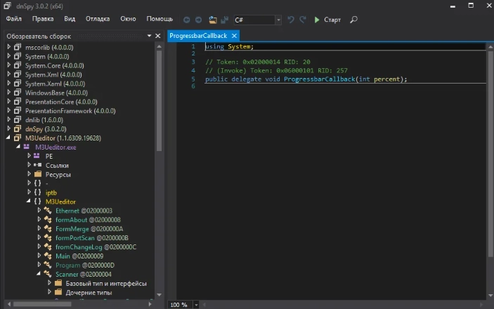
Task: Click the dnSpy app icon in title bar
Action: click(7, 6)
